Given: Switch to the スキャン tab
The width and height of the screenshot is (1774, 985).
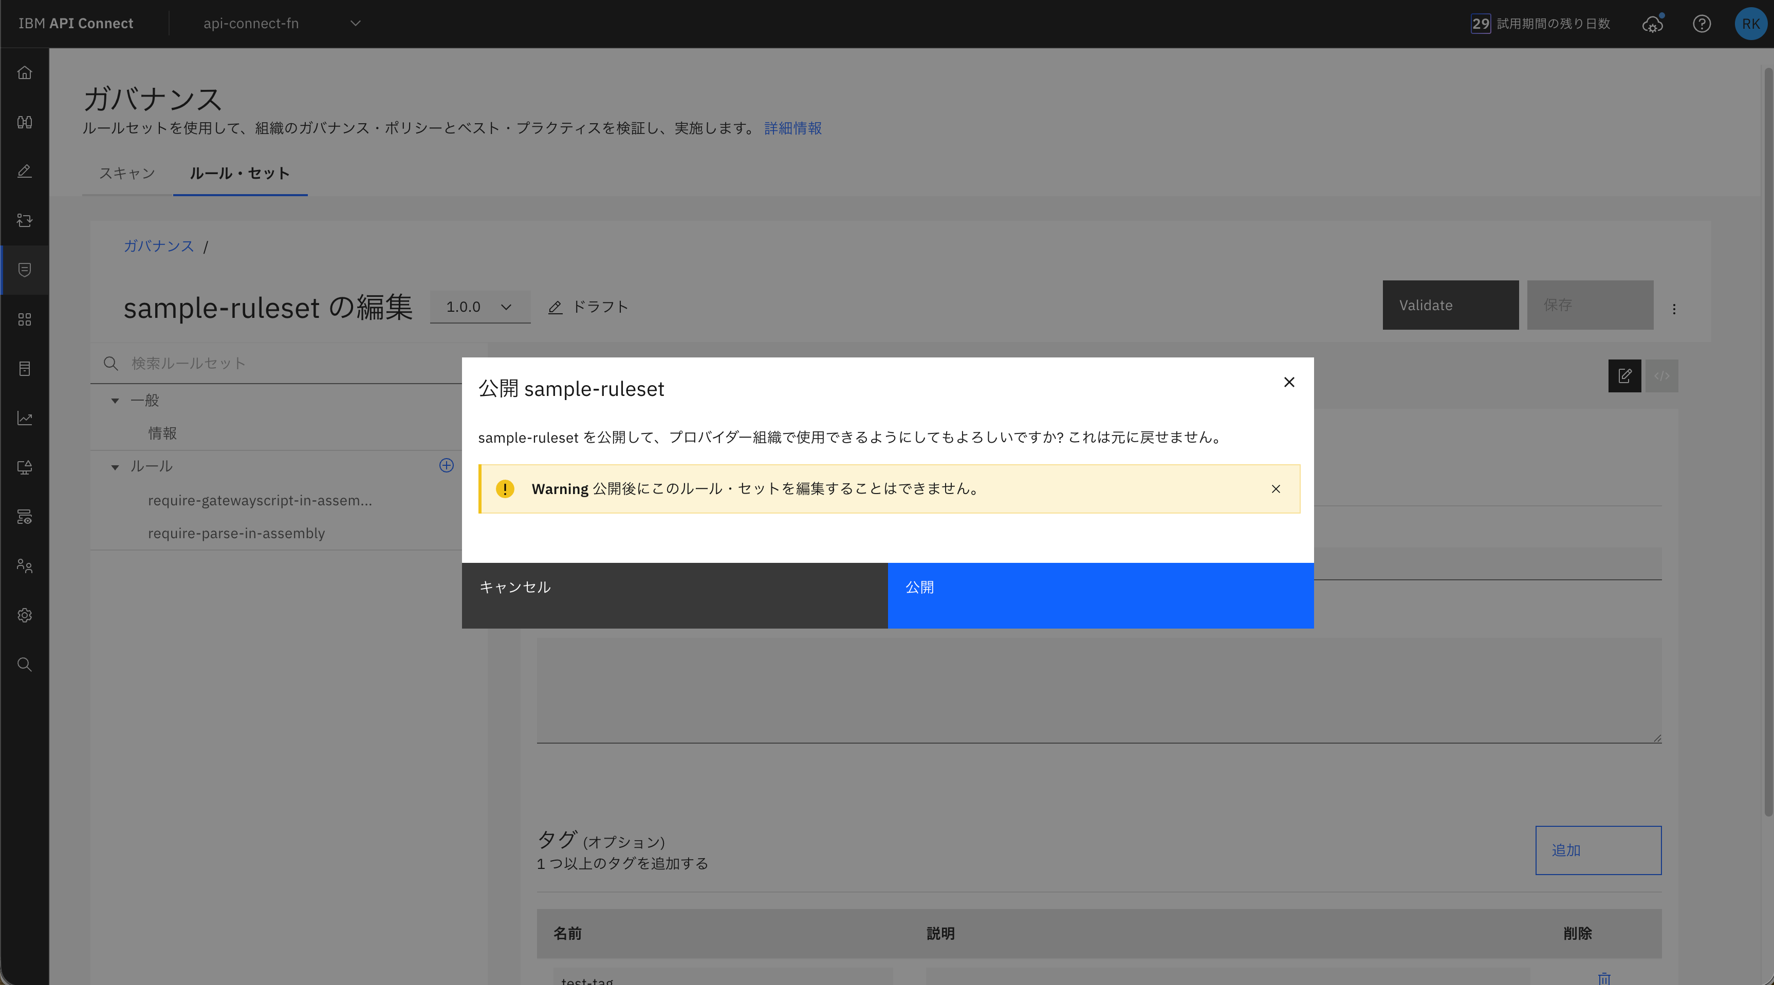Looking at the screenshot, I should [127, 174].
